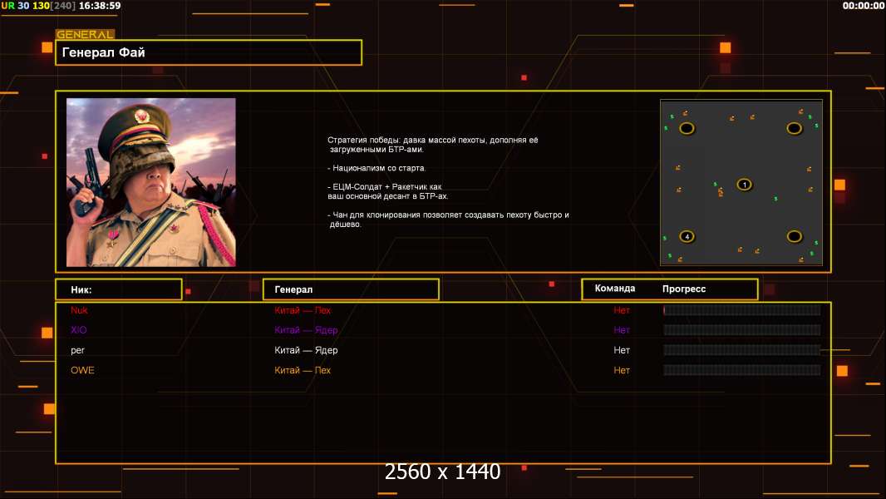Click per's team value Нет
Screen dimensions: 886x499
tap(622, 350)
